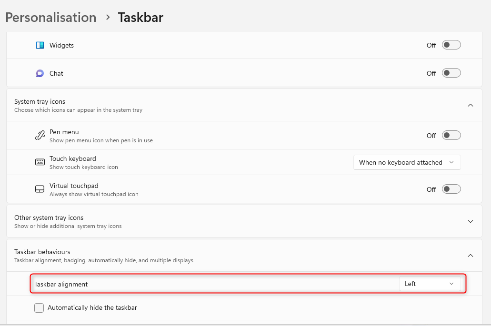Click "Show or hide additional system tray icons"
This screenshot has width=491, height=326.
click(x=68, y=226)
